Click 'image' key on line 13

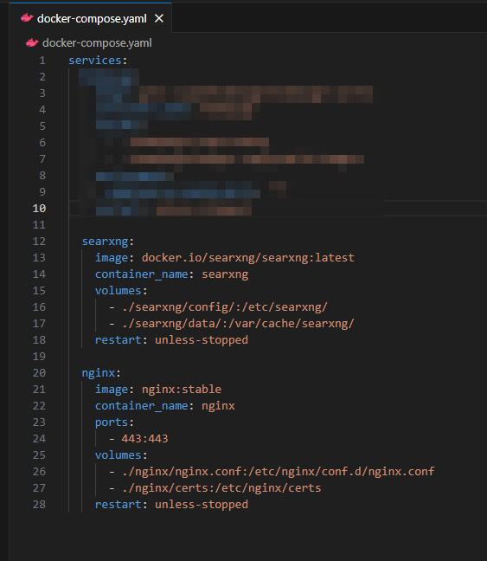(112, 258)
